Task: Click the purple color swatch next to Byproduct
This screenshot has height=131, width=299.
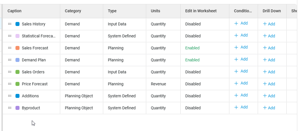Action: 17,108
